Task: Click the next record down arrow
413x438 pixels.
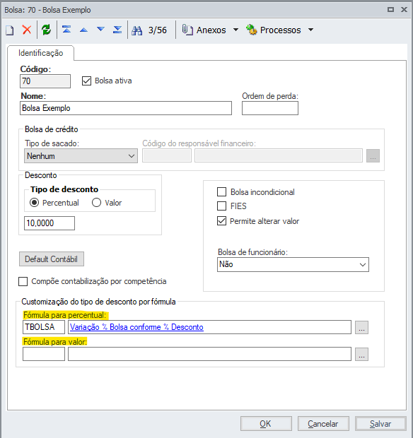Action: 100,29
